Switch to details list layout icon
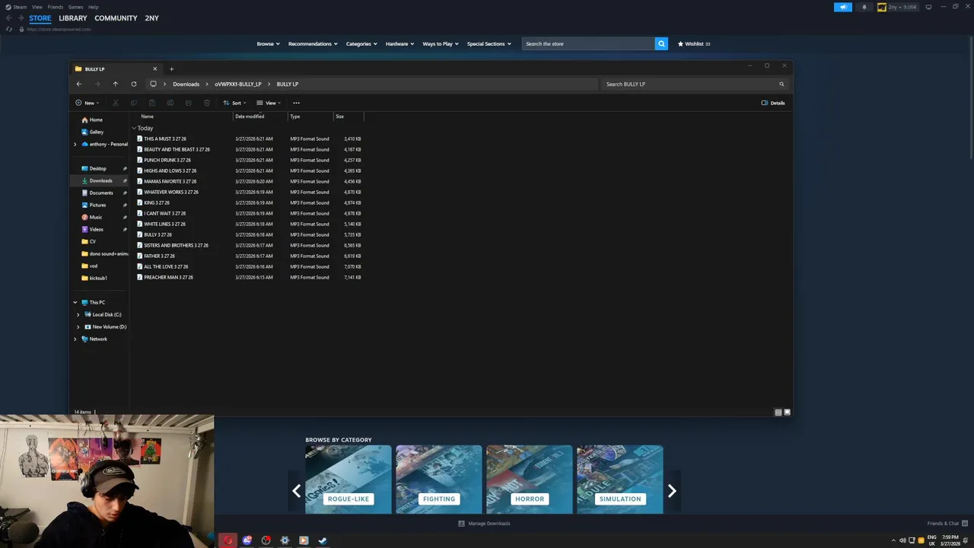The height and width of the screenshot is (548, 974). [x=778, y=412]
